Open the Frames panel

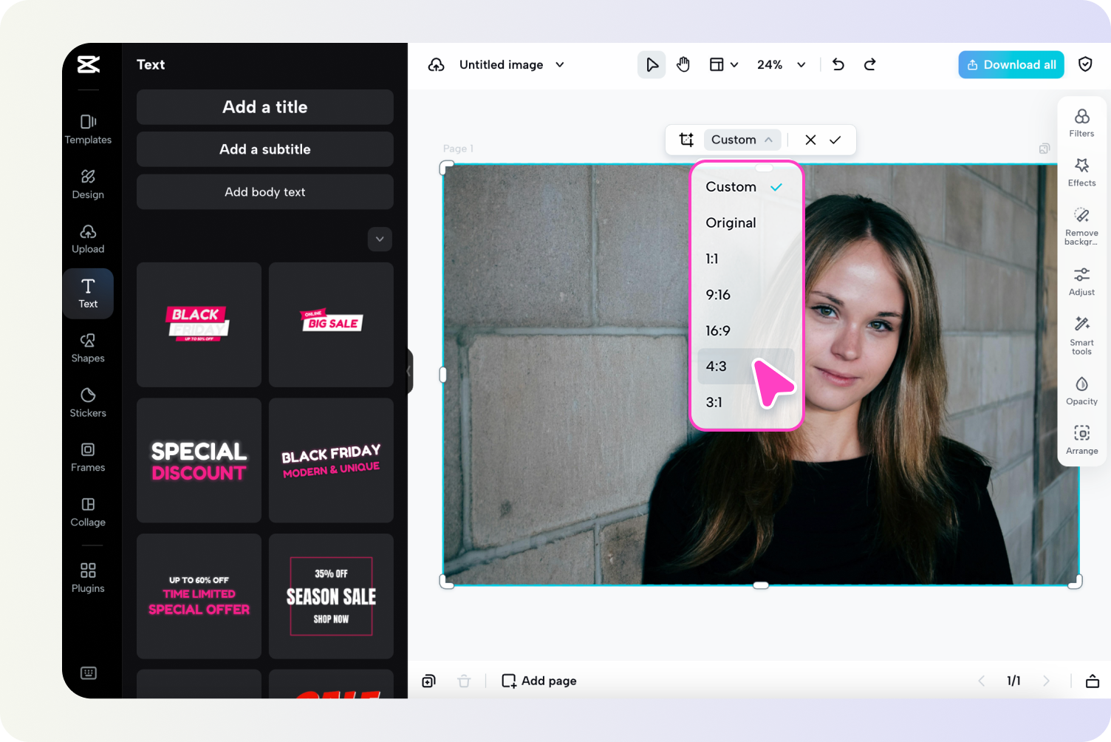(x=88, y=457)
